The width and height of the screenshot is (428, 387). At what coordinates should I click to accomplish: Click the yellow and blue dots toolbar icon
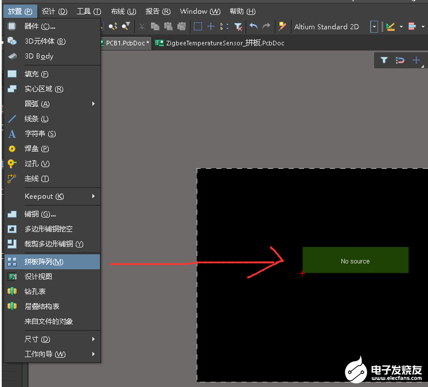224,26
